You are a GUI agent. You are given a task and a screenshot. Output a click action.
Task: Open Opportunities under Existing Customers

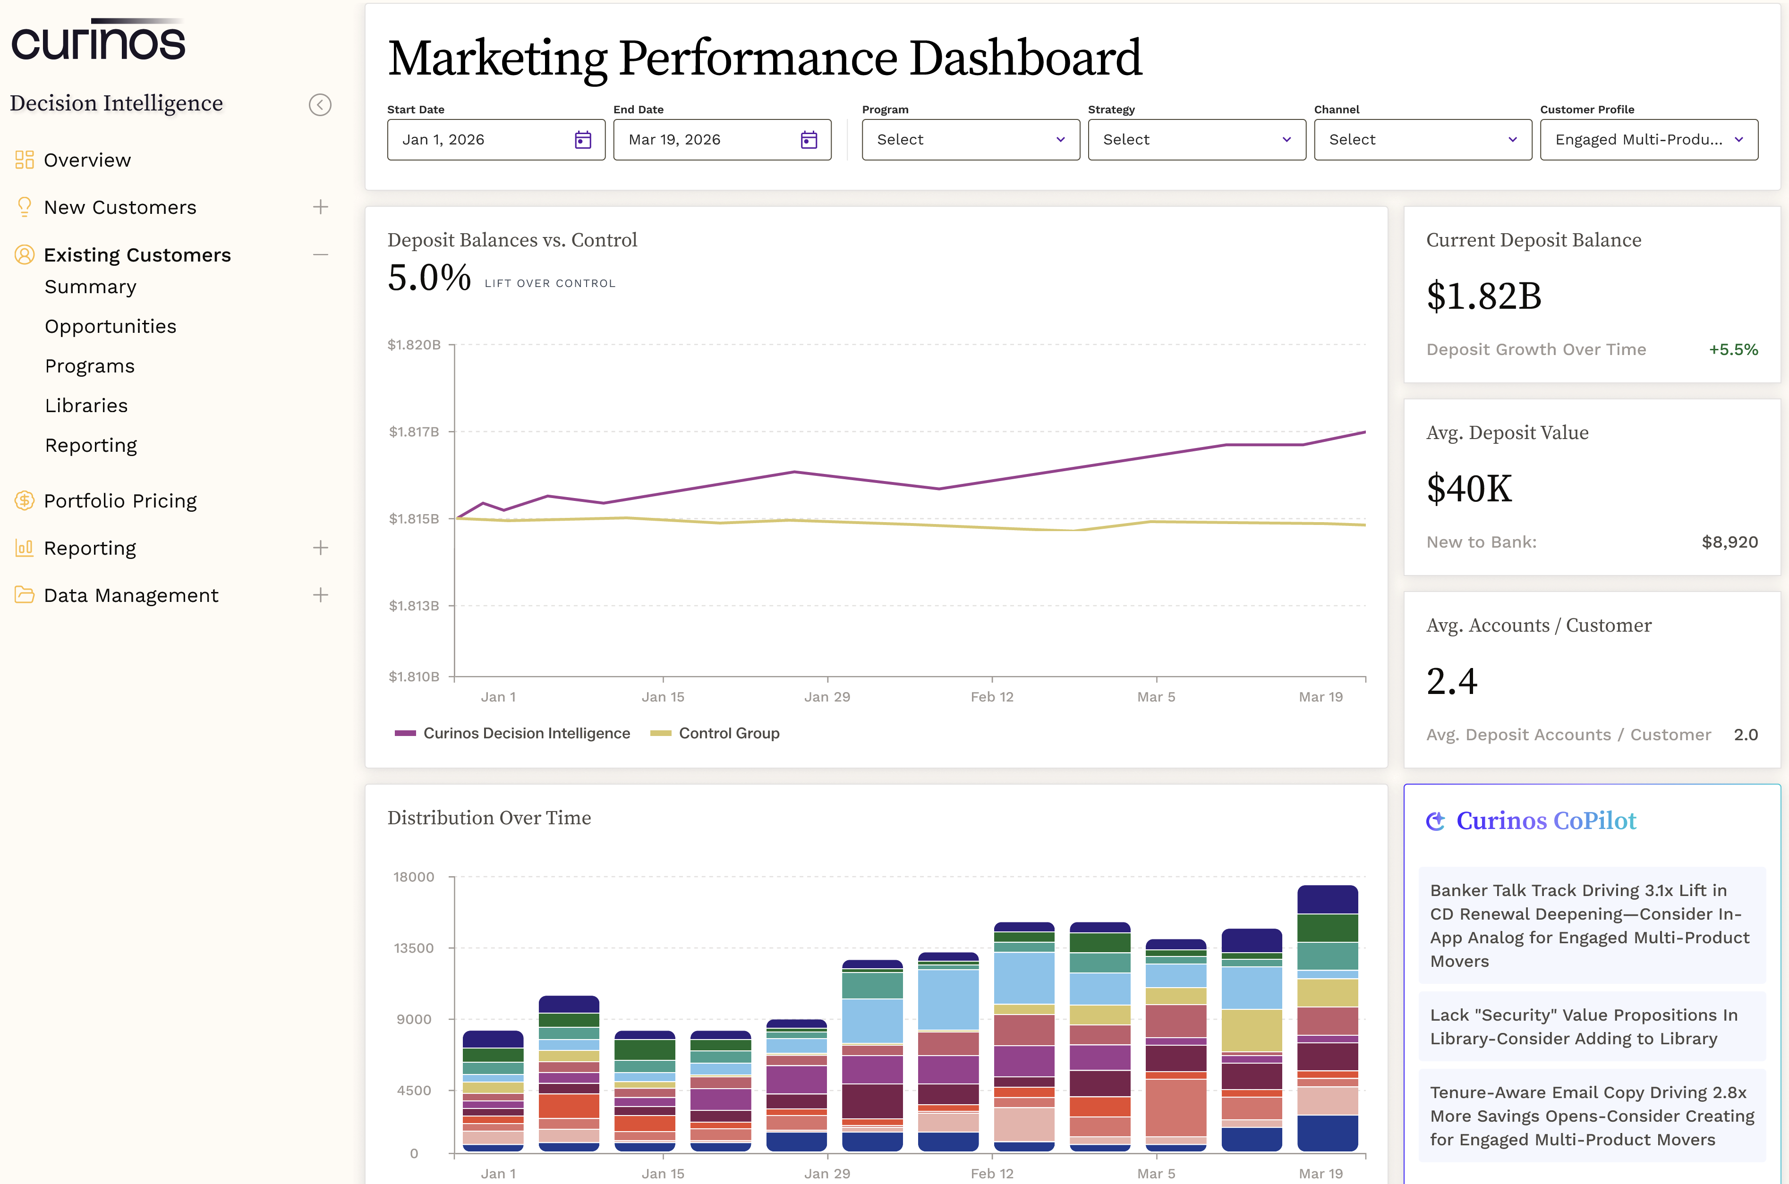[110, 326]
